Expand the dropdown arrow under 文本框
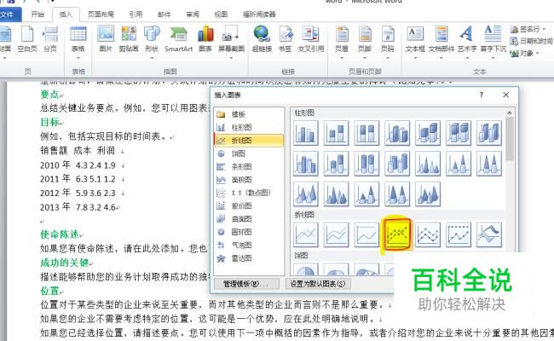This screenshot has width=554, height=341. (415, 58)
